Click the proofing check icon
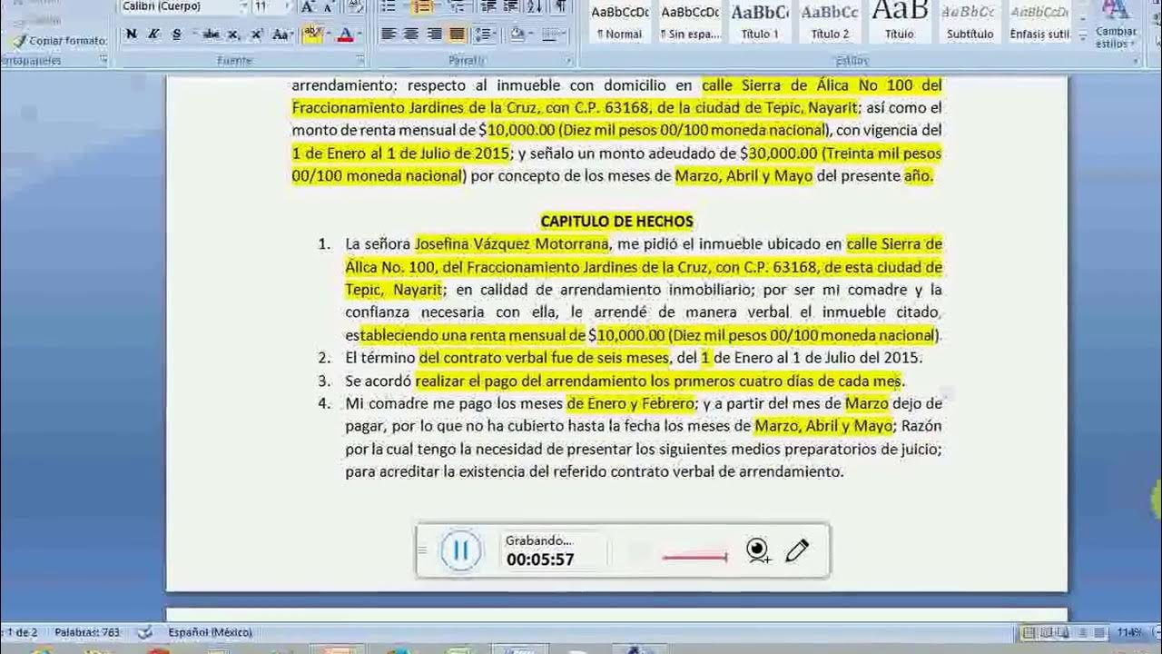 145,632
